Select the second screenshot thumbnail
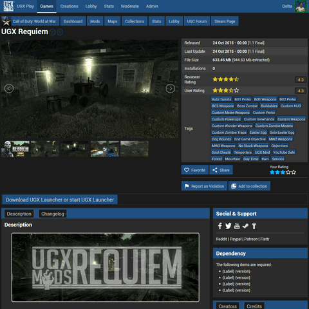The width and height of the screenshot is (309, 309). click(45, 149)
